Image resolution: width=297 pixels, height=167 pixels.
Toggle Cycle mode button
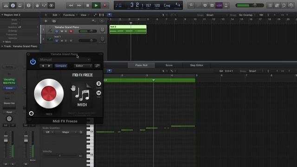tap(191, 6)
